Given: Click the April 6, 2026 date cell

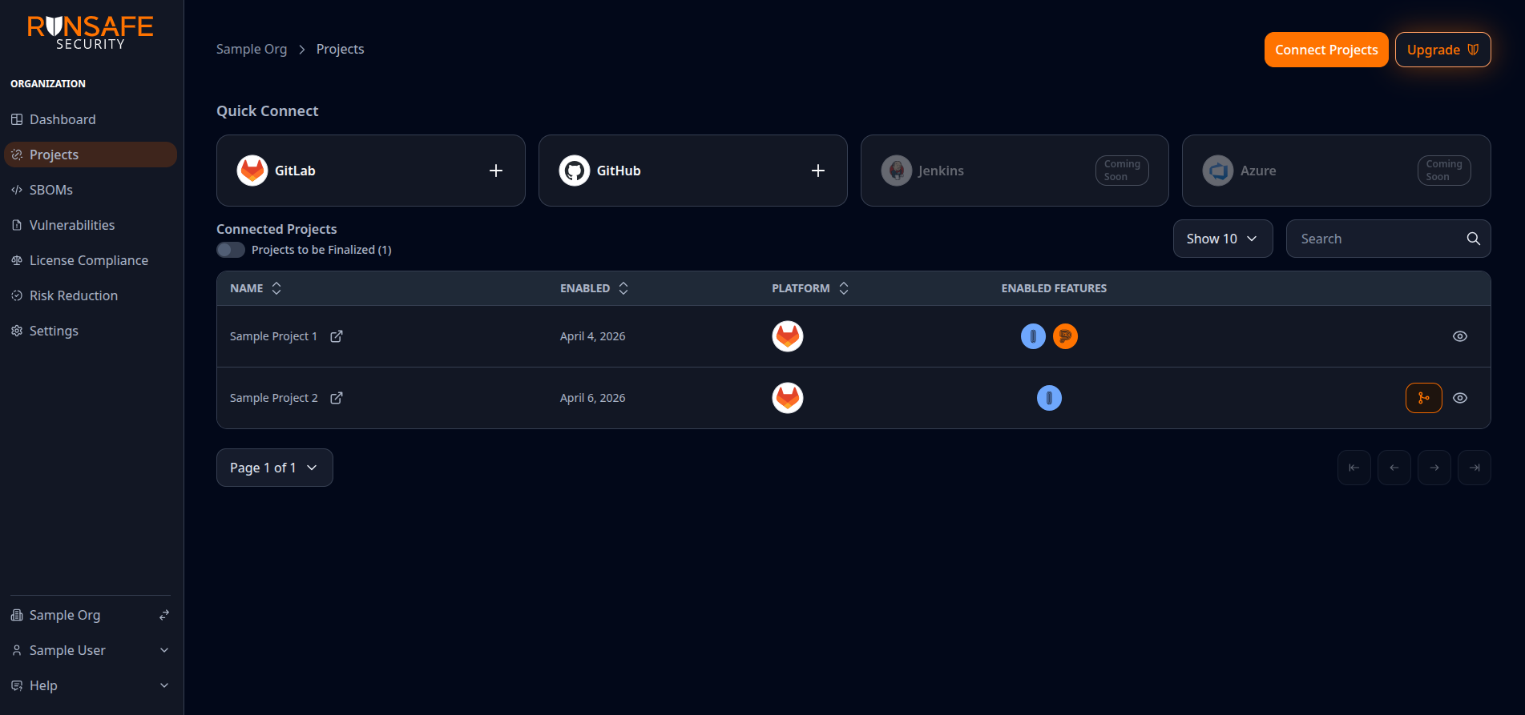Looking at the screenshot, I should click(592, 398).
